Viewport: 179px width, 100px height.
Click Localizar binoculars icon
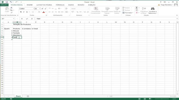[153, 9]
